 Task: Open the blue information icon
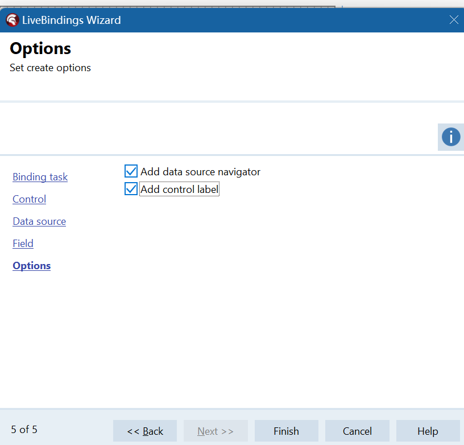click(450, 137)
